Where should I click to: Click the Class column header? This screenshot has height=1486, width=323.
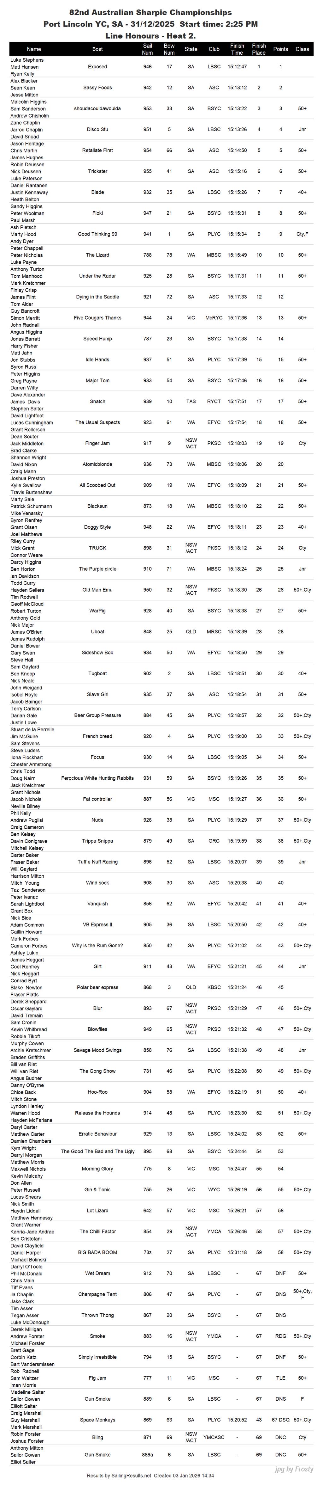302,49
